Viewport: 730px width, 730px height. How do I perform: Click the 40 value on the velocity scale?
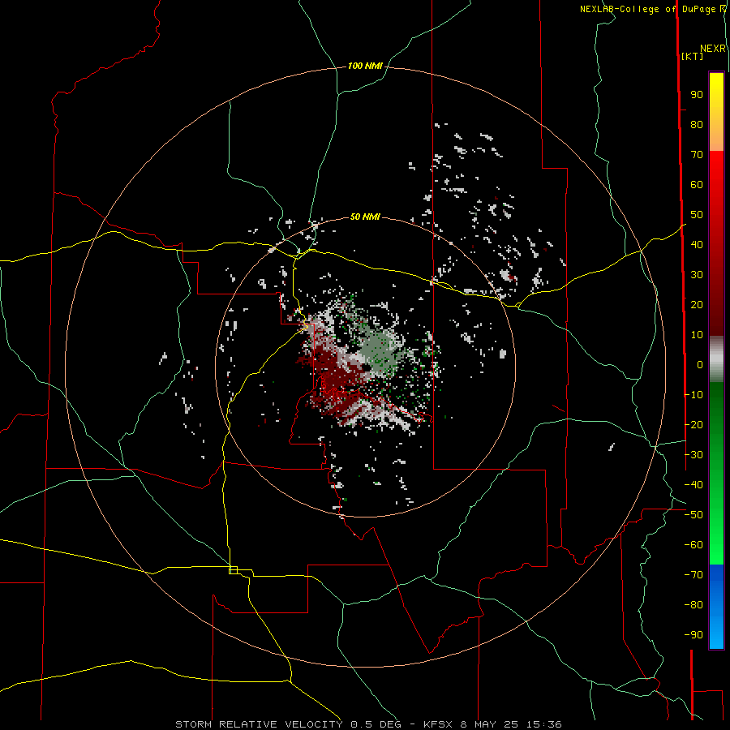[x=697, y=245]
